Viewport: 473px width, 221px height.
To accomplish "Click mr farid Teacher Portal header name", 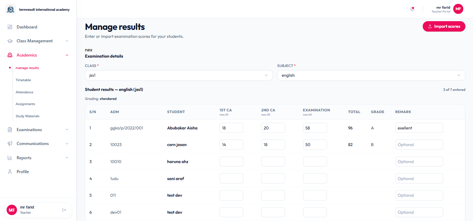I will [441, 9].
